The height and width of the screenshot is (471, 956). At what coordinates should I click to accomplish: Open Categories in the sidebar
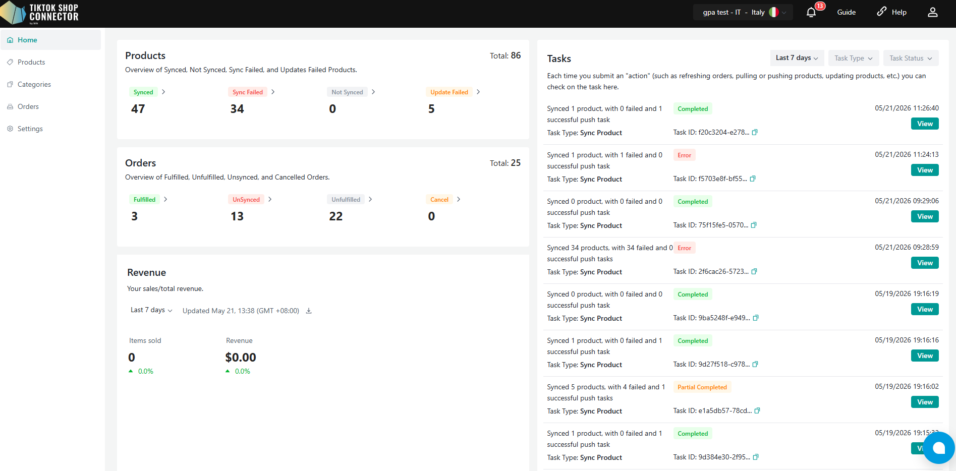coord(50,84)
